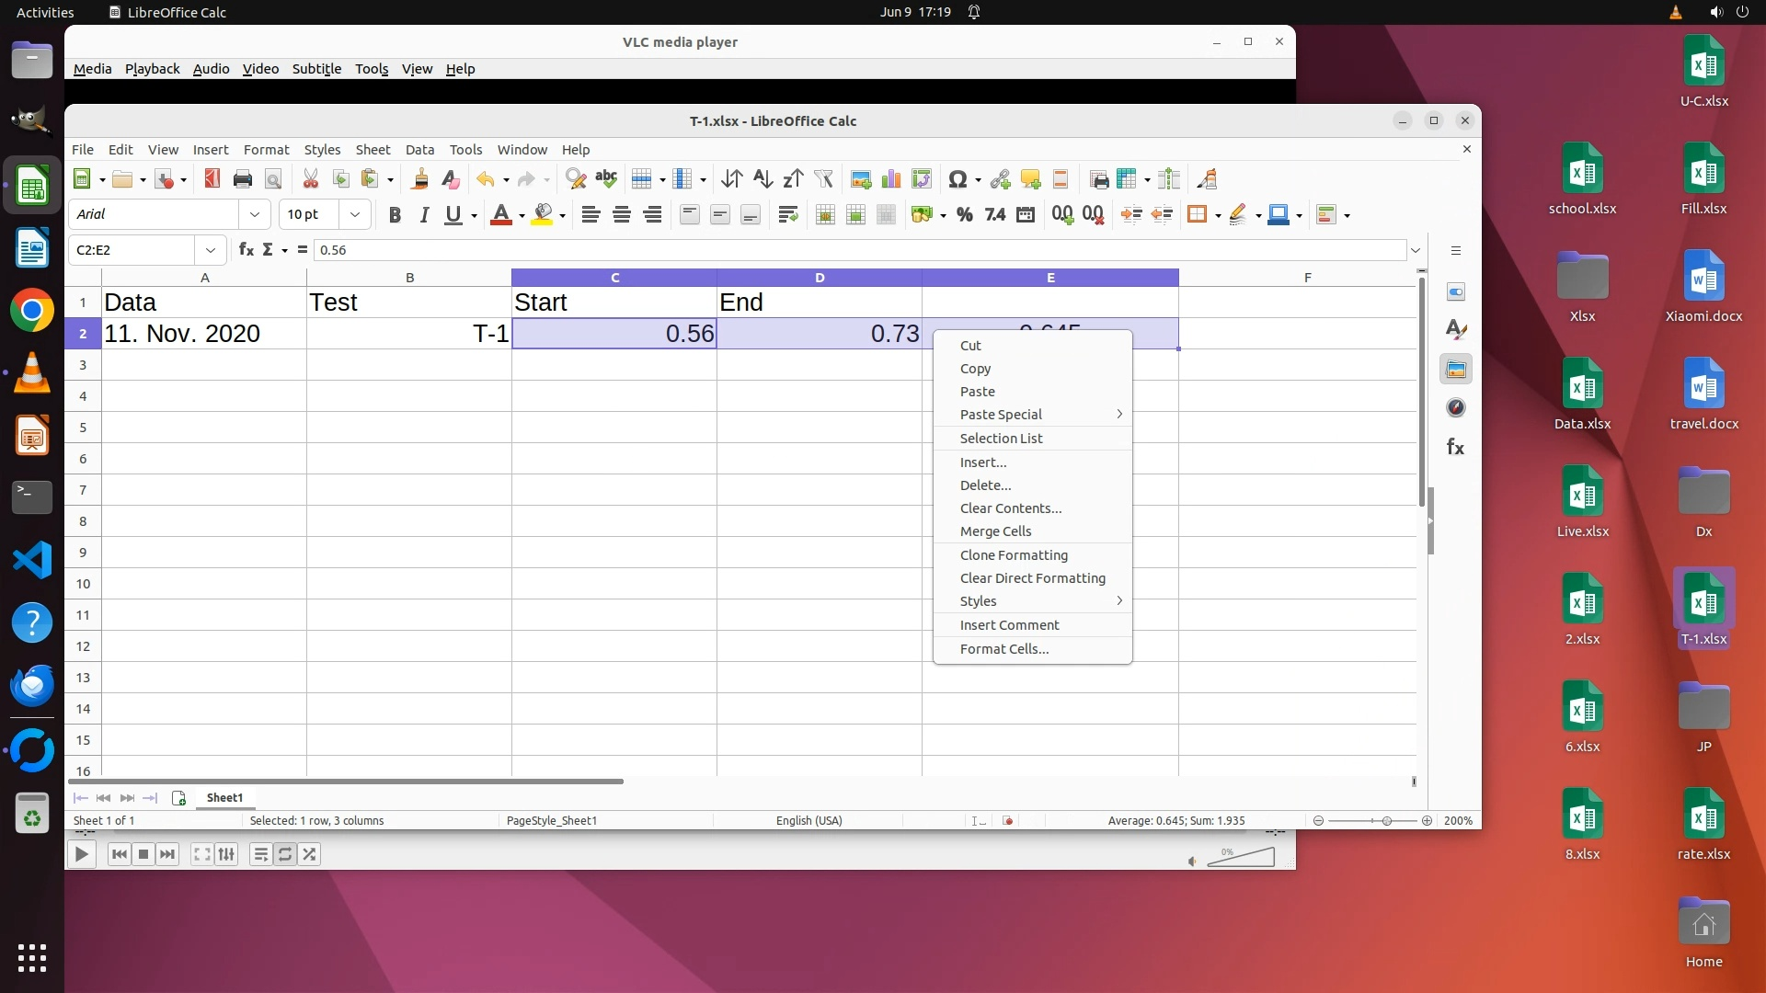
Task: Click the Export as PDF icon
Action: (212, 179)
